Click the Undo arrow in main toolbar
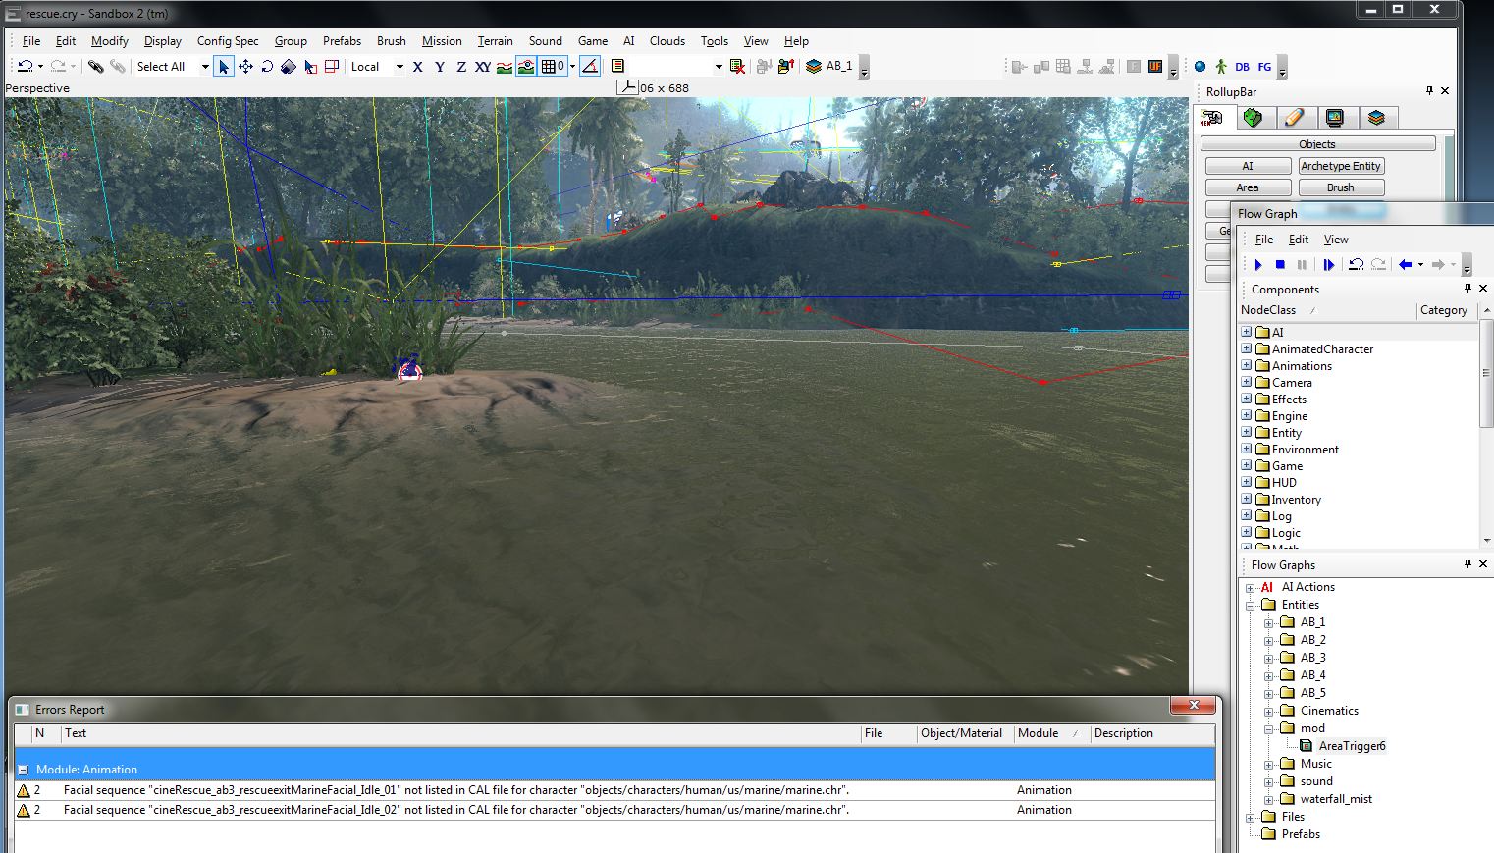 point(26,66)
